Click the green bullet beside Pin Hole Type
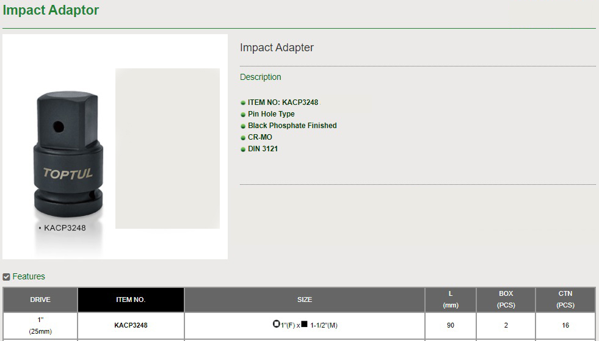599x341 pixels. pos(243,115)
